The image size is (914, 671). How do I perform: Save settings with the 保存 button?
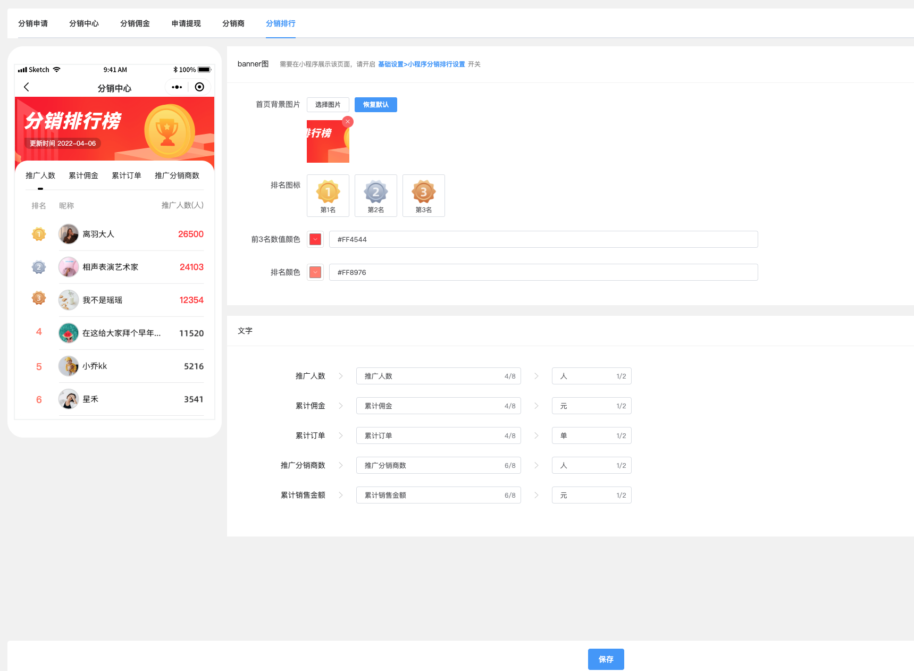point(606,659)
